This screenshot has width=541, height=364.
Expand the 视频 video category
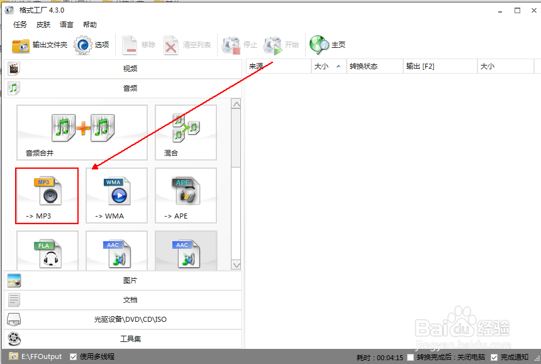(130, 68)
